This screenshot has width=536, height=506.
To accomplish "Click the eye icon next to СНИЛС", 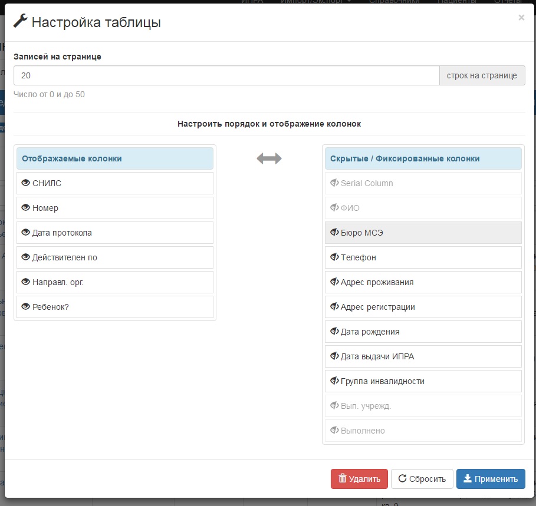I will click(x=25, y=183).
